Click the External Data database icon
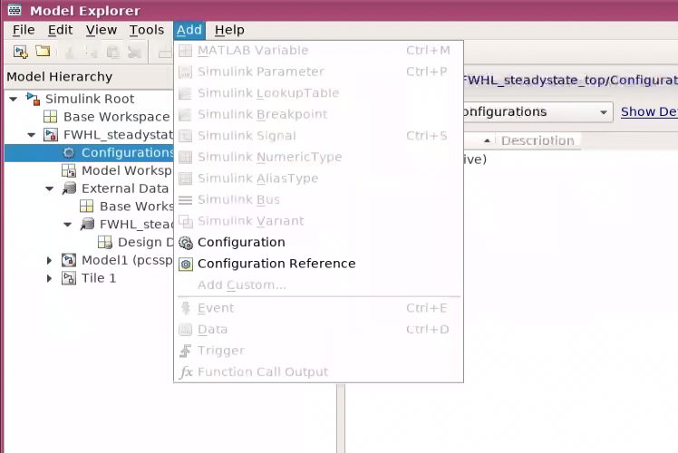 click(x=69, y=188)
